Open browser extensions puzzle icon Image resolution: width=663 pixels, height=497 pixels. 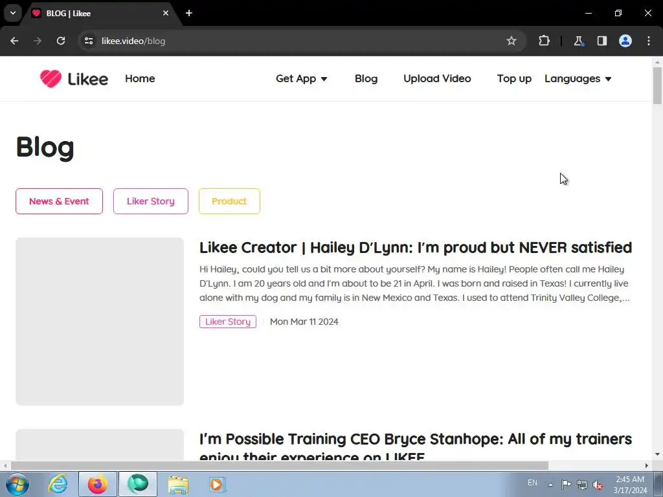544,41
